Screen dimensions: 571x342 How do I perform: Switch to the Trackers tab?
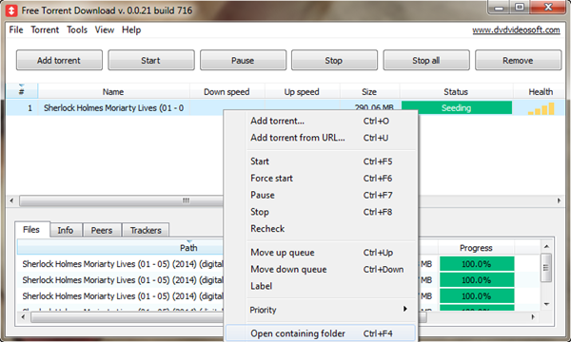pos(146,231)
